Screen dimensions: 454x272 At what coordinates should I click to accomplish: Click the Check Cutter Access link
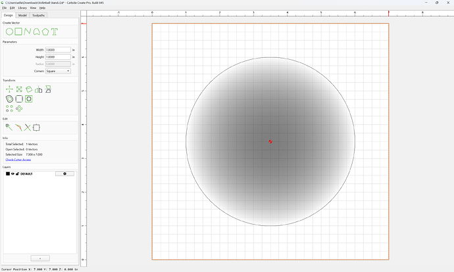click(x=18, y=160)
